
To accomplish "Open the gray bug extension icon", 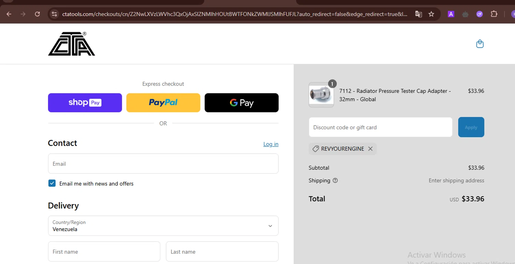I will click(x=465, y=14).
